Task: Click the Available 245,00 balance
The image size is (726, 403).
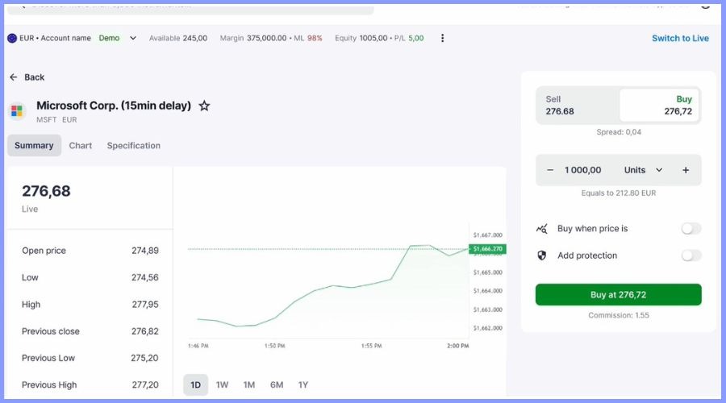Action: point(178,39)
